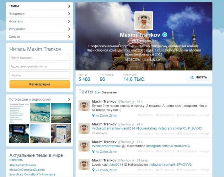Open the profile avatar in the header
The image size is (224, 177).
[144, 21]
